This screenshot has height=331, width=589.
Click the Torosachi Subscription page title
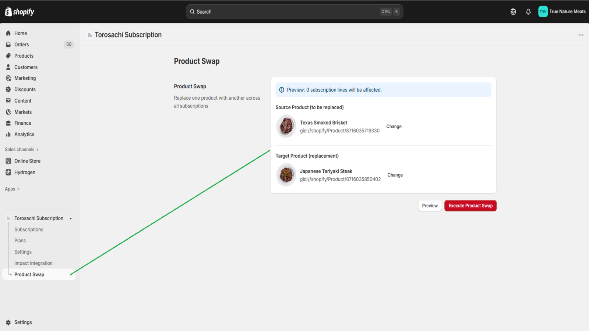click(128, 35)
